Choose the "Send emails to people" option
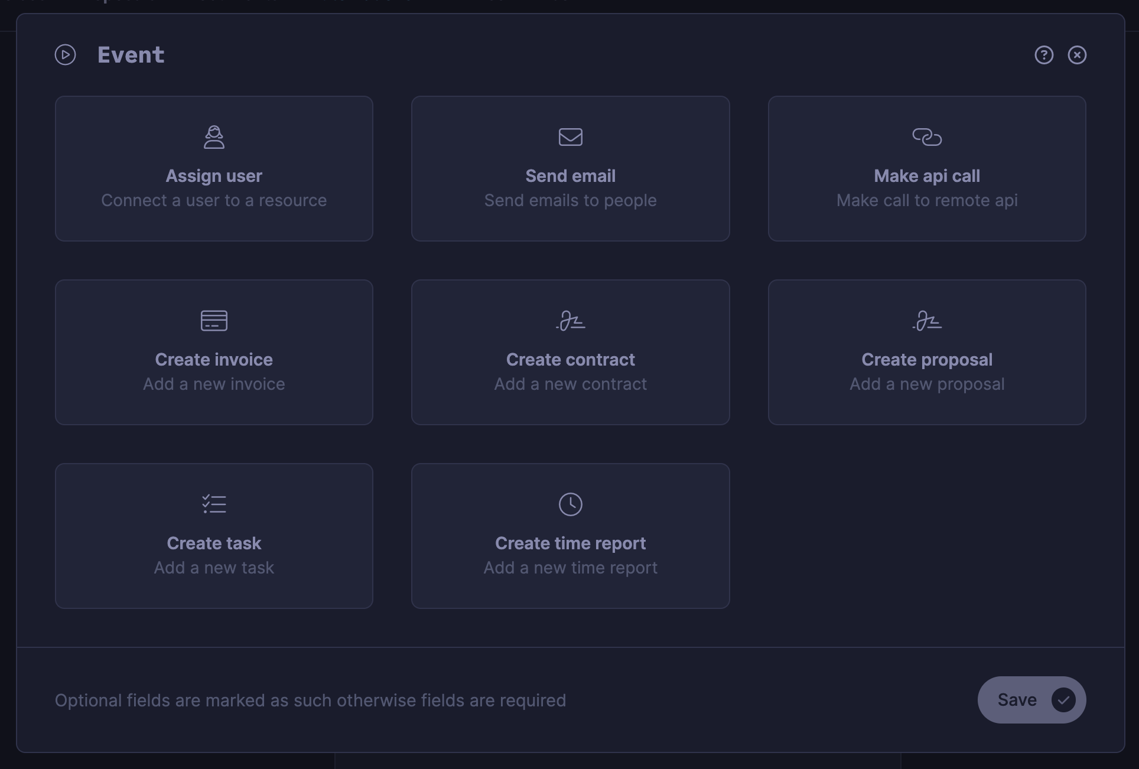Screen dimensions: 1139x769 570,200
